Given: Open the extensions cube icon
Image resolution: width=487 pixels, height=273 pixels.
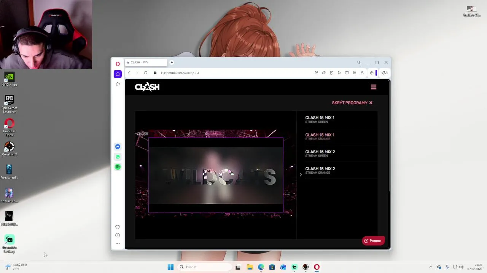Looking at the screenshot, I should click(x=372, y=73).
